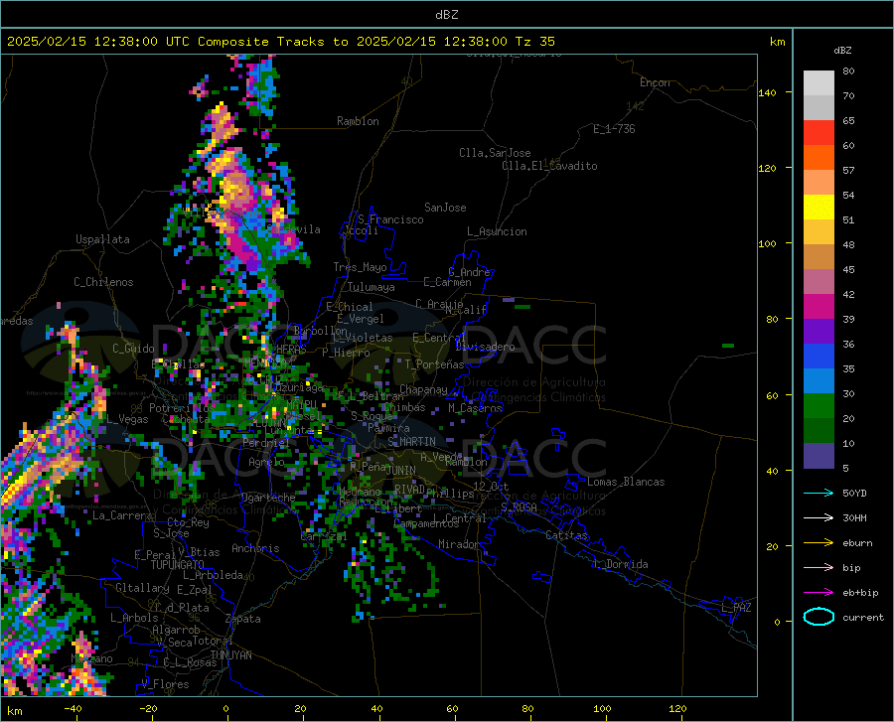Click the Mirador map label
894x722 pixels.
458,544
